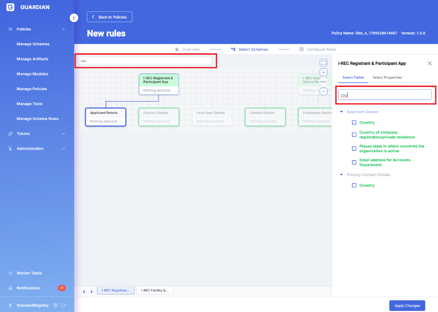Open the I-REC Facility schema tab

click(x=155, y=290)
